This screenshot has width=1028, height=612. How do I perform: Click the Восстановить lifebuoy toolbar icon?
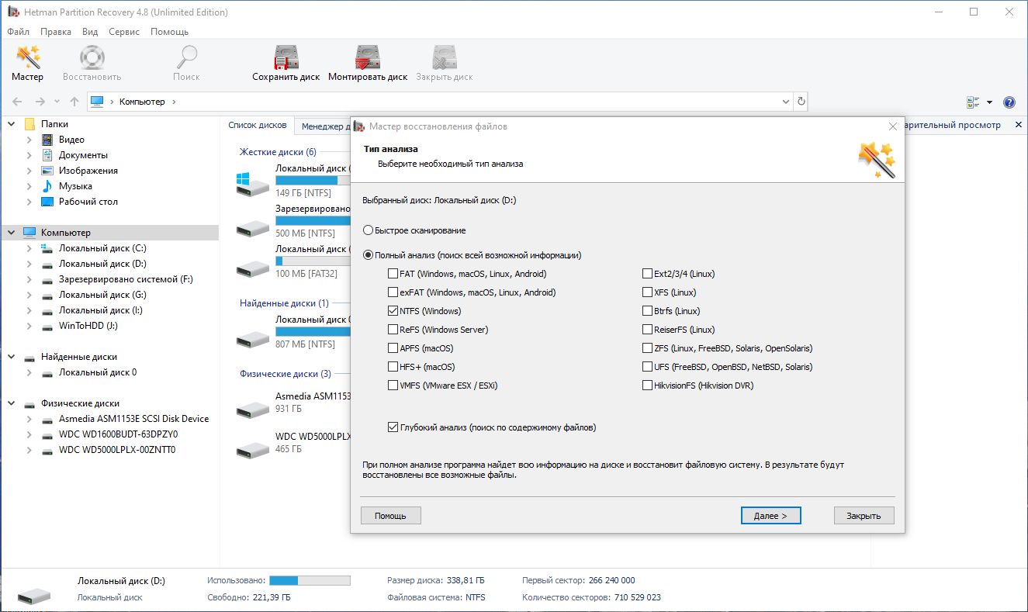click(92, 63)
